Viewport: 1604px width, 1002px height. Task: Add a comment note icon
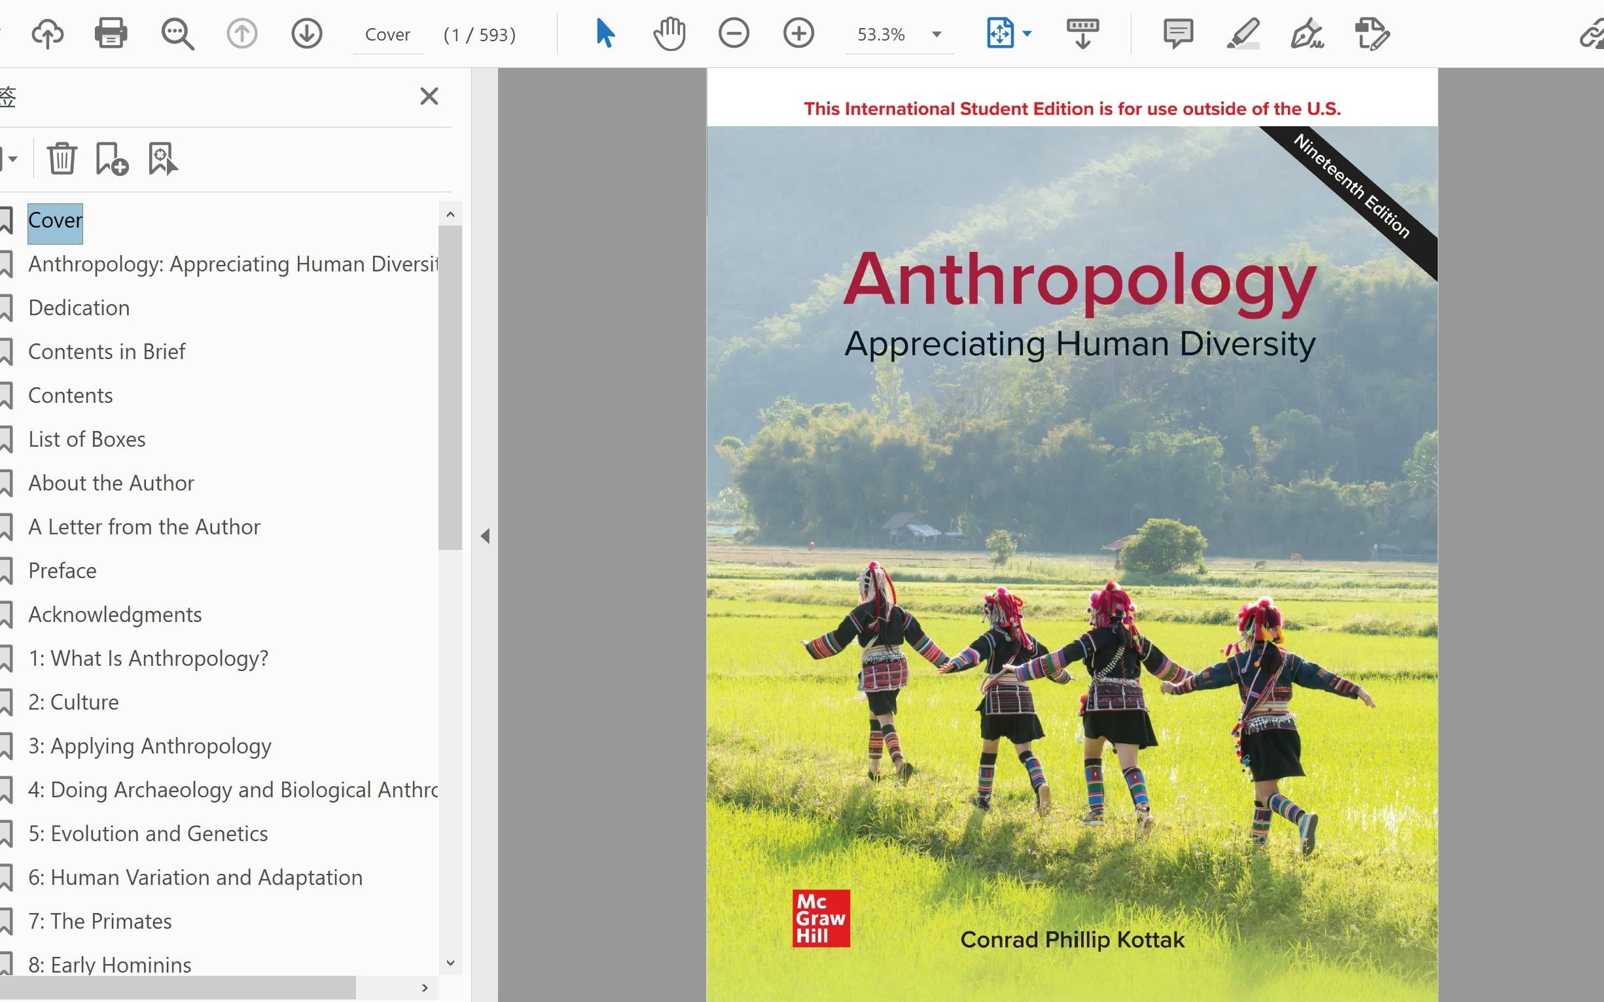[1179, 34]
